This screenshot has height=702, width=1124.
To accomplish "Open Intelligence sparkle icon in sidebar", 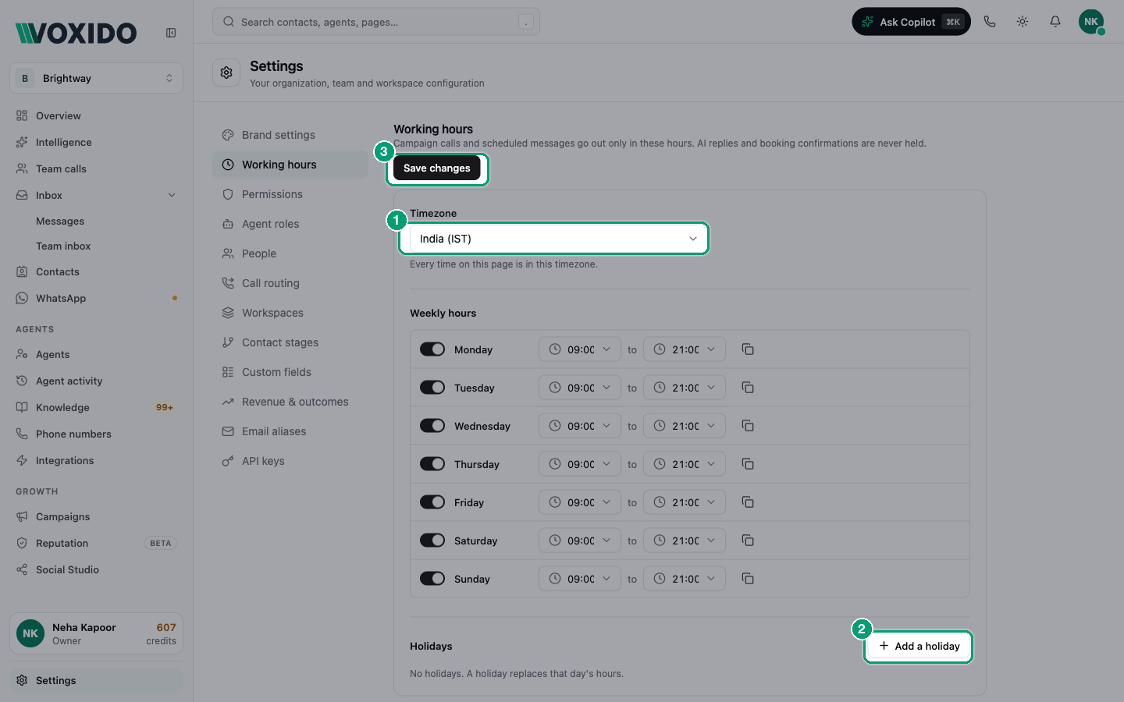I will tap(22, 142).
